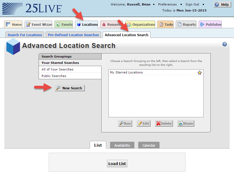Image resolution: width=234 pixels, height=176 pixels.
Task: Select Your Starred Searches grouping
Action: pos(70,63)
